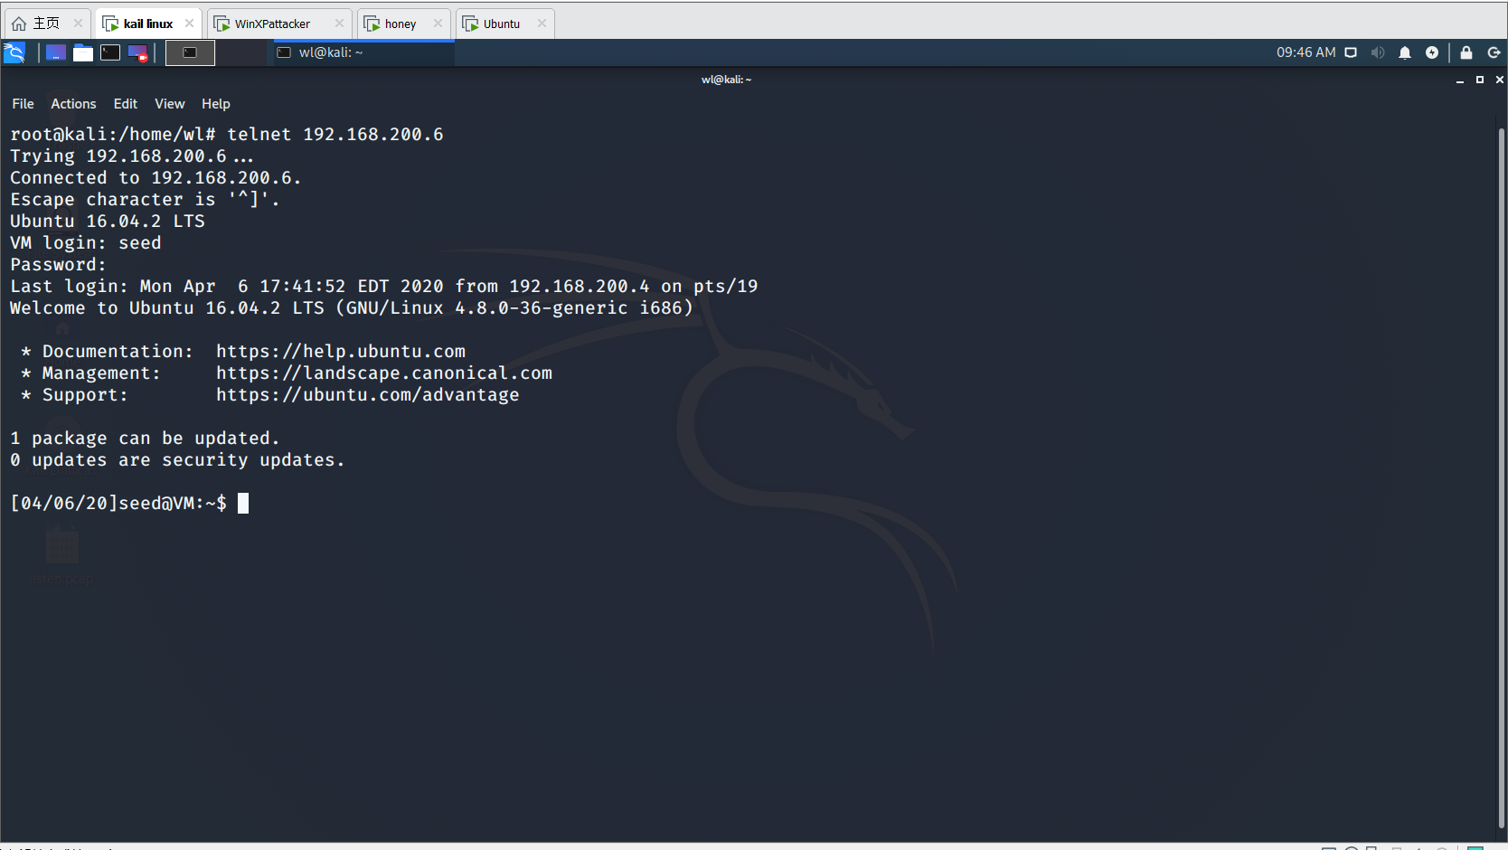Close the Ubuntu tab
The image size is (1508, 850).
[x=542, y=24]
